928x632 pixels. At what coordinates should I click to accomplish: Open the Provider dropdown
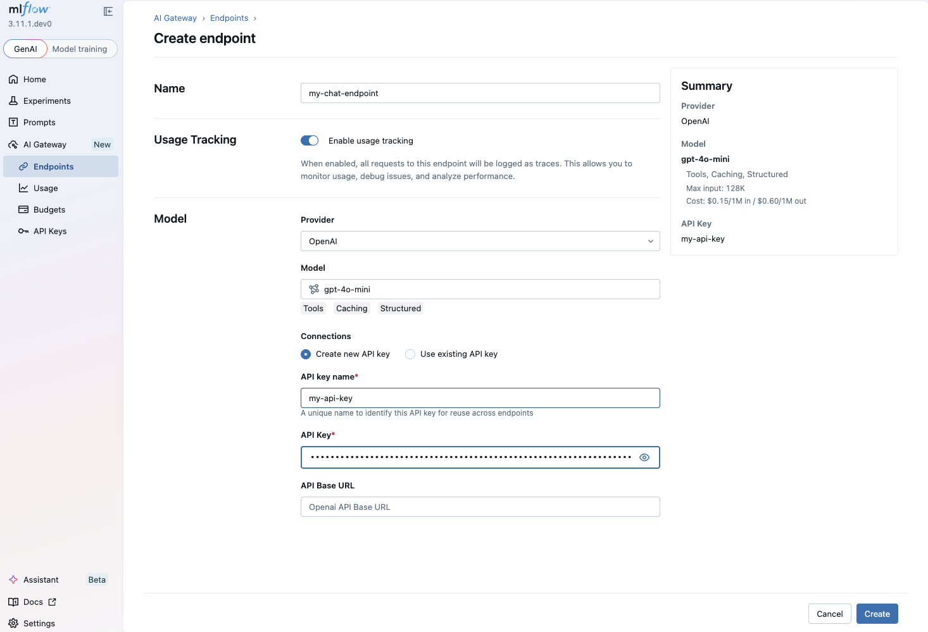pyautogui.click(x=480, y=241)
